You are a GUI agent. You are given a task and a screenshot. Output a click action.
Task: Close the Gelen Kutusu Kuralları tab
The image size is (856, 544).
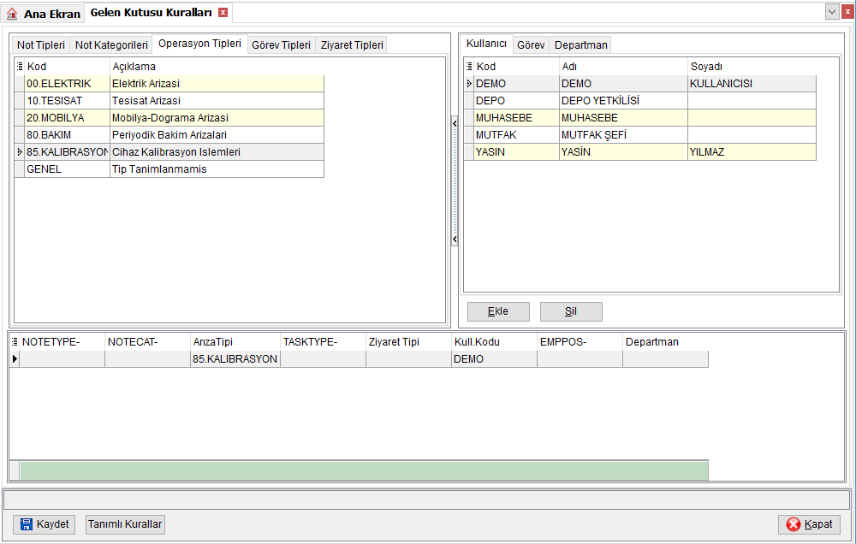pos(223,13)
